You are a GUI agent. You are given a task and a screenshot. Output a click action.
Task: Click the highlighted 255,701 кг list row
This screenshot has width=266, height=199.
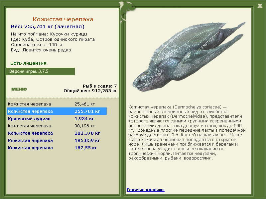57,111
